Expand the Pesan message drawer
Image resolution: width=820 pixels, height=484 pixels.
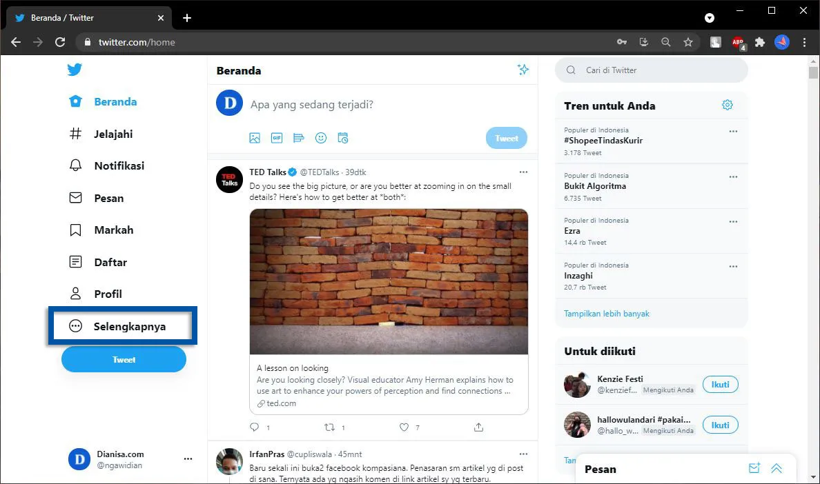point(777,469)
